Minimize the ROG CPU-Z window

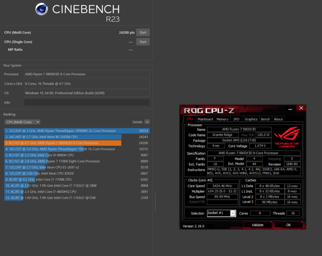(x=290, y=109)
